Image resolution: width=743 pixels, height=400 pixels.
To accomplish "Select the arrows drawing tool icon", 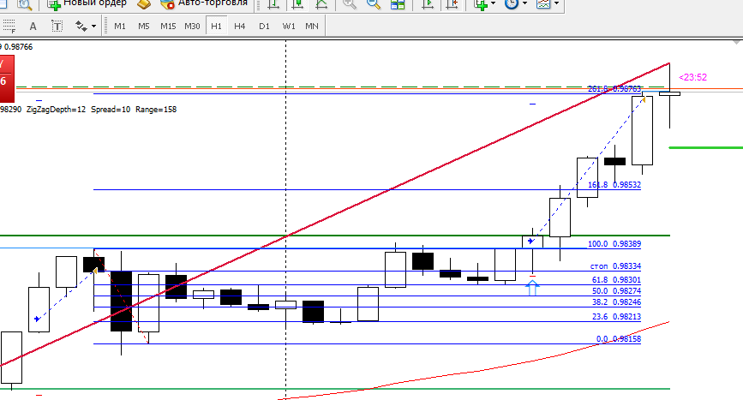I will [81, 26].
